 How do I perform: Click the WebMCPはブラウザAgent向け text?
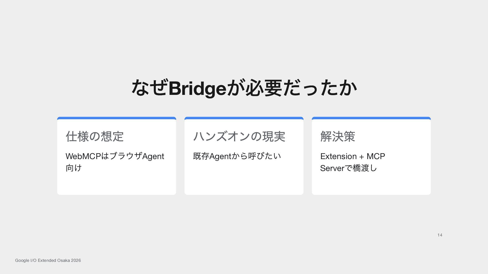115,162
